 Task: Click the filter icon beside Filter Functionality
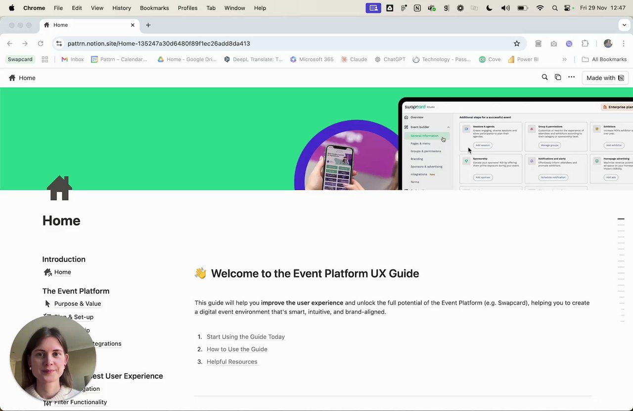(x=47, y=403)
